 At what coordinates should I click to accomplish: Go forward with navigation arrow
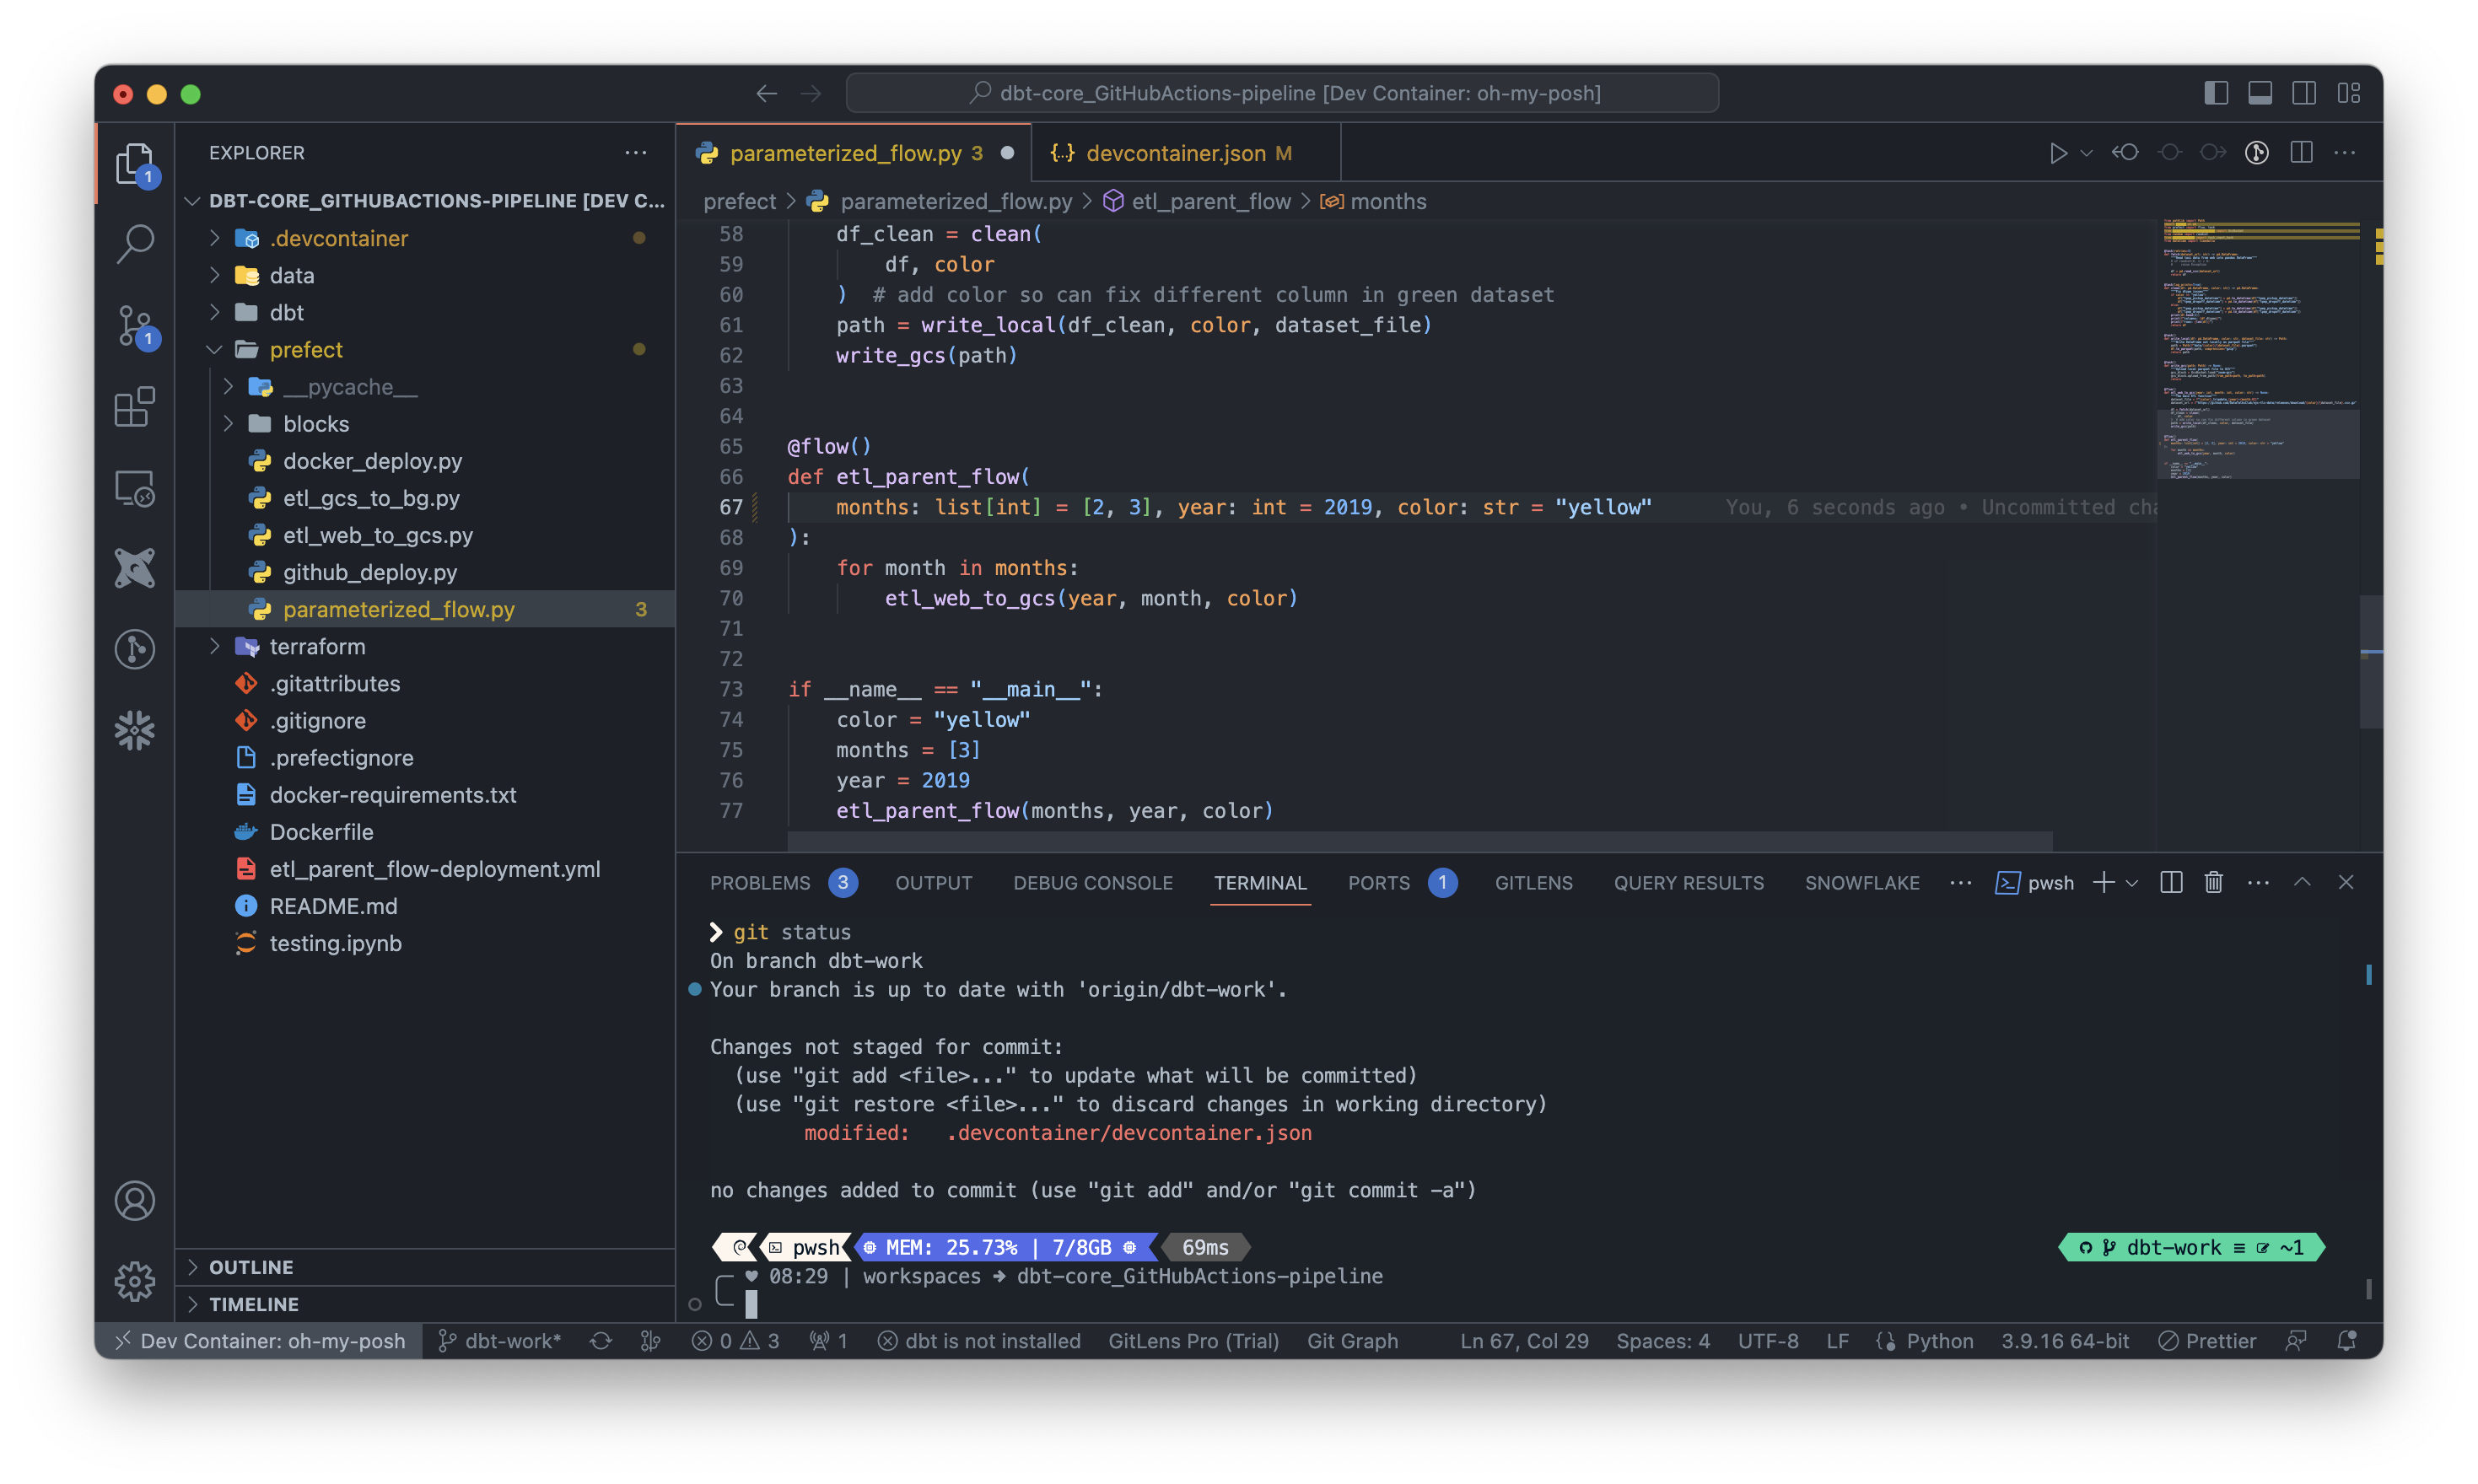coord(810,93)
